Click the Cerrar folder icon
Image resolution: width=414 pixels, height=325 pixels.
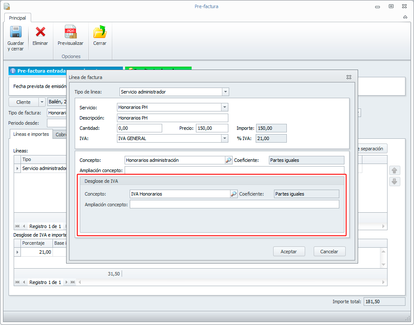click(100, 32)
